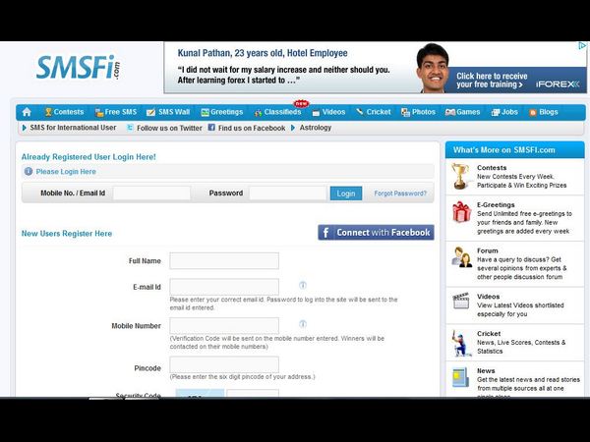Open the E-Greetings sidebar heading
The image size is (590, 442).
click(x=496, y=205)
